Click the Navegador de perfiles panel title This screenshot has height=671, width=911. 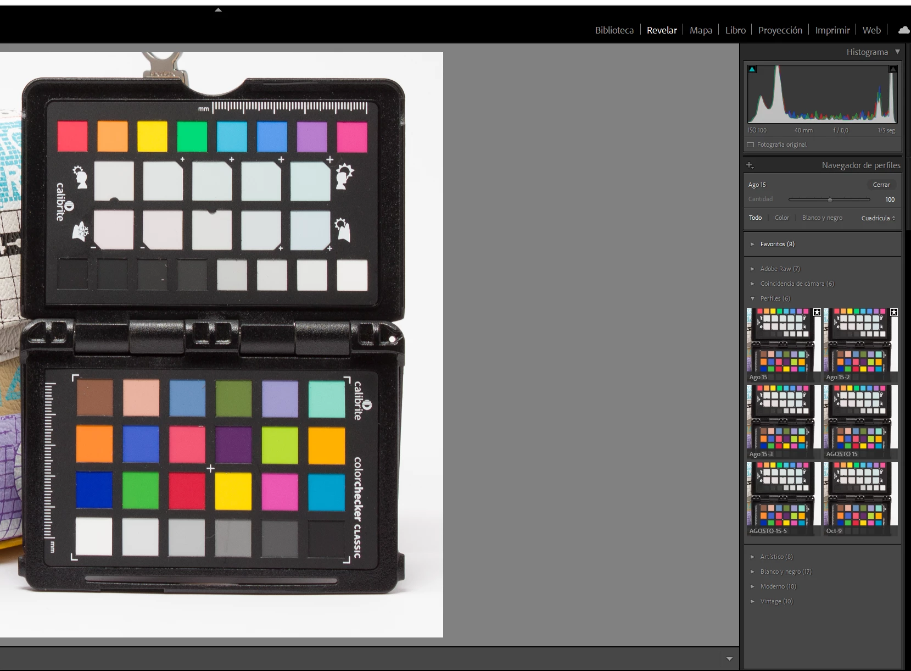(x=860, y=165)
